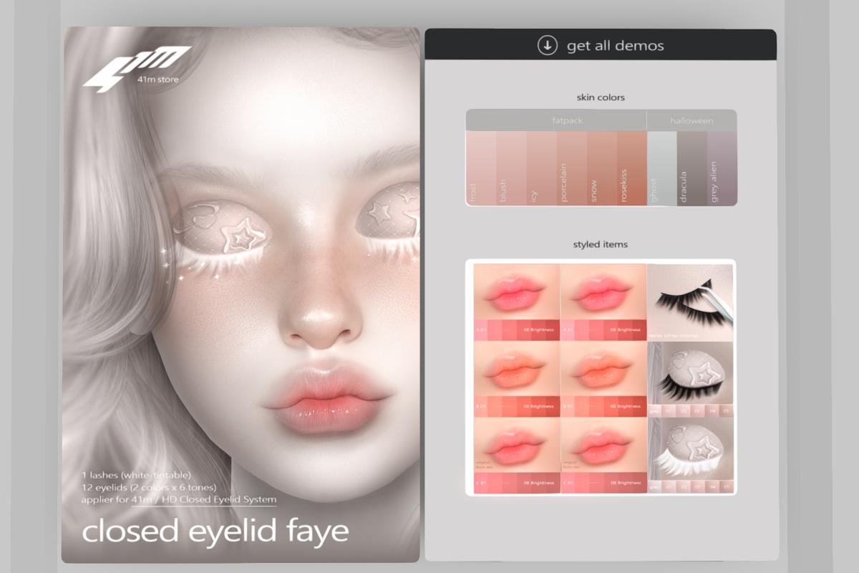Click the top-left pink lips thumbnail
This screenshot has width=859, height=573.
click(515, 301)
